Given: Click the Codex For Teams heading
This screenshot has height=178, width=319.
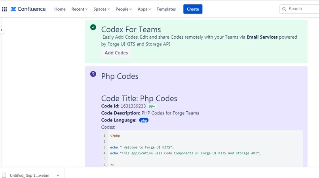Looking at the screenshot, I should pos(131,30).
